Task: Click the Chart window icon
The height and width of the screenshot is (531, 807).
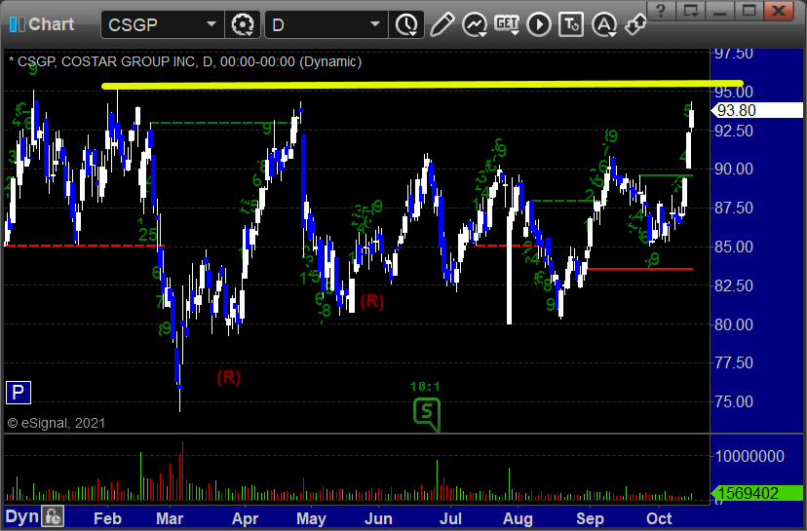Action: coord(17,24)
